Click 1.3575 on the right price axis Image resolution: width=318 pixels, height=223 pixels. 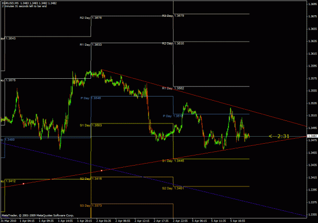click(x=312, y=78)
